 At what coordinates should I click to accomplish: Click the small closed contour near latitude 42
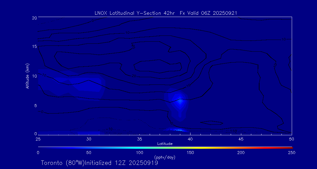point(212,123)
